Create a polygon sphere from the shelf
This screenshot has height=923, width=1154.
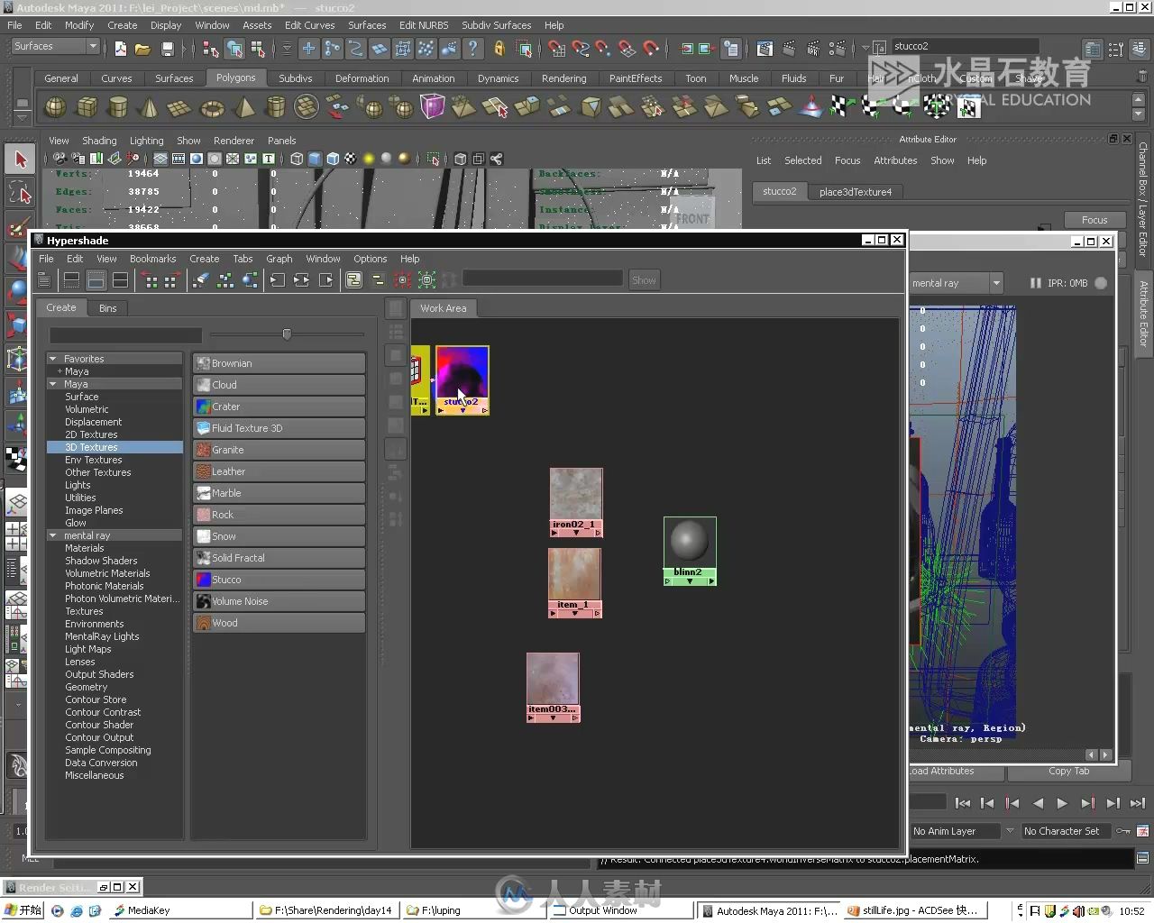55,107
